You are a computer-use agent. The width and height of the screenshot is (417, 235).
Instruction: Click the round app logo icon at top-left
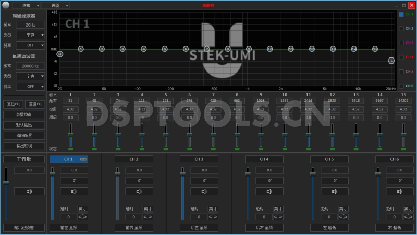tap(6, 5)
